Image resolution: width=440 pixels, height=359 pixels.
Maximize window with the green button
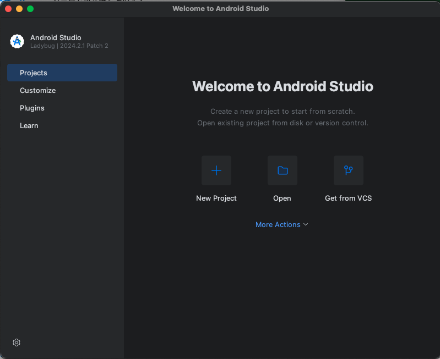30,9
